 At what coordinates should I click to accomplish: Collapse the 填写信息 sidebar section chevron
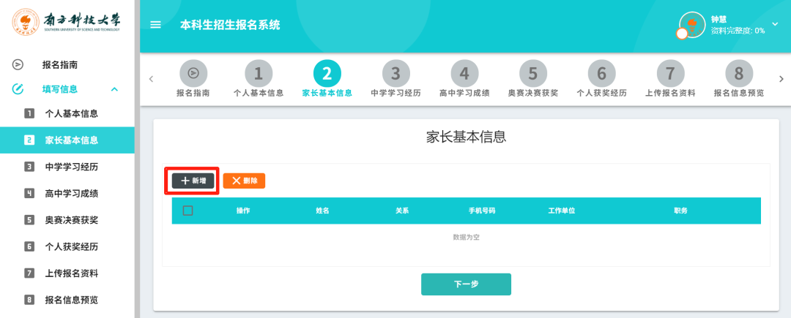click(x=114, y=89)
